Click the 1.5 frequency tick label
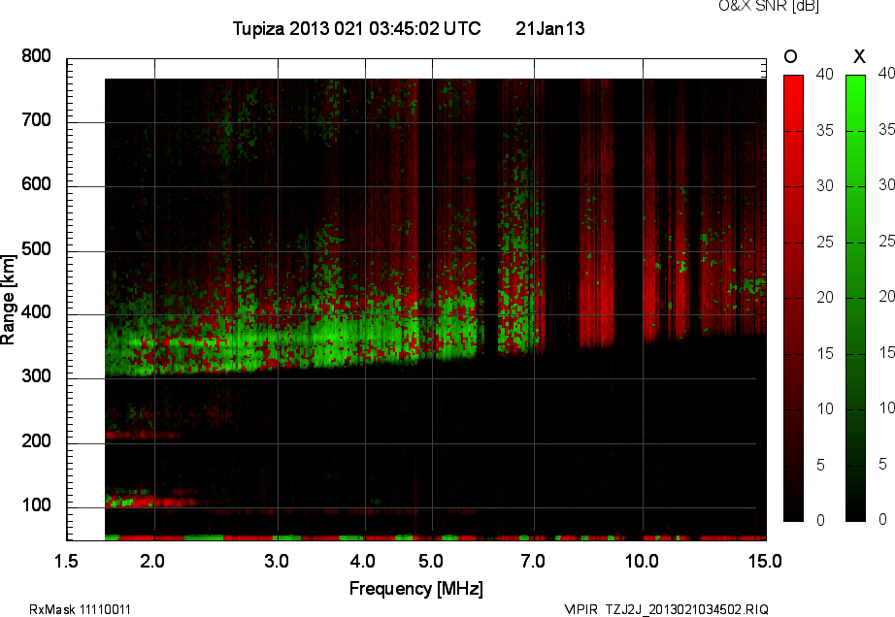 tap(66, 561)
